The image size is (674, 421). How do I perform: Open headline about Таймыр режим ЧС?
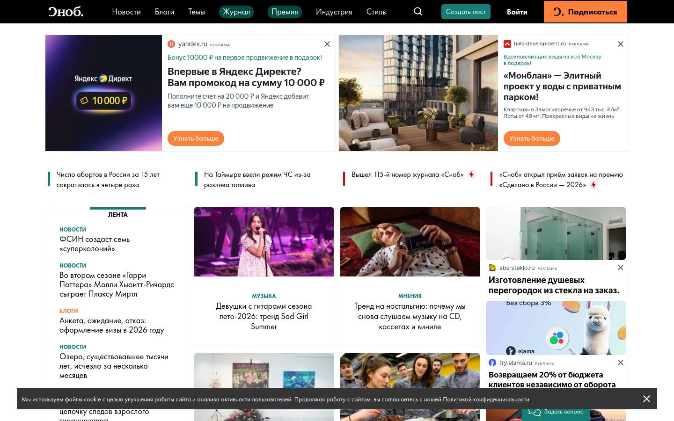point(257,180)
